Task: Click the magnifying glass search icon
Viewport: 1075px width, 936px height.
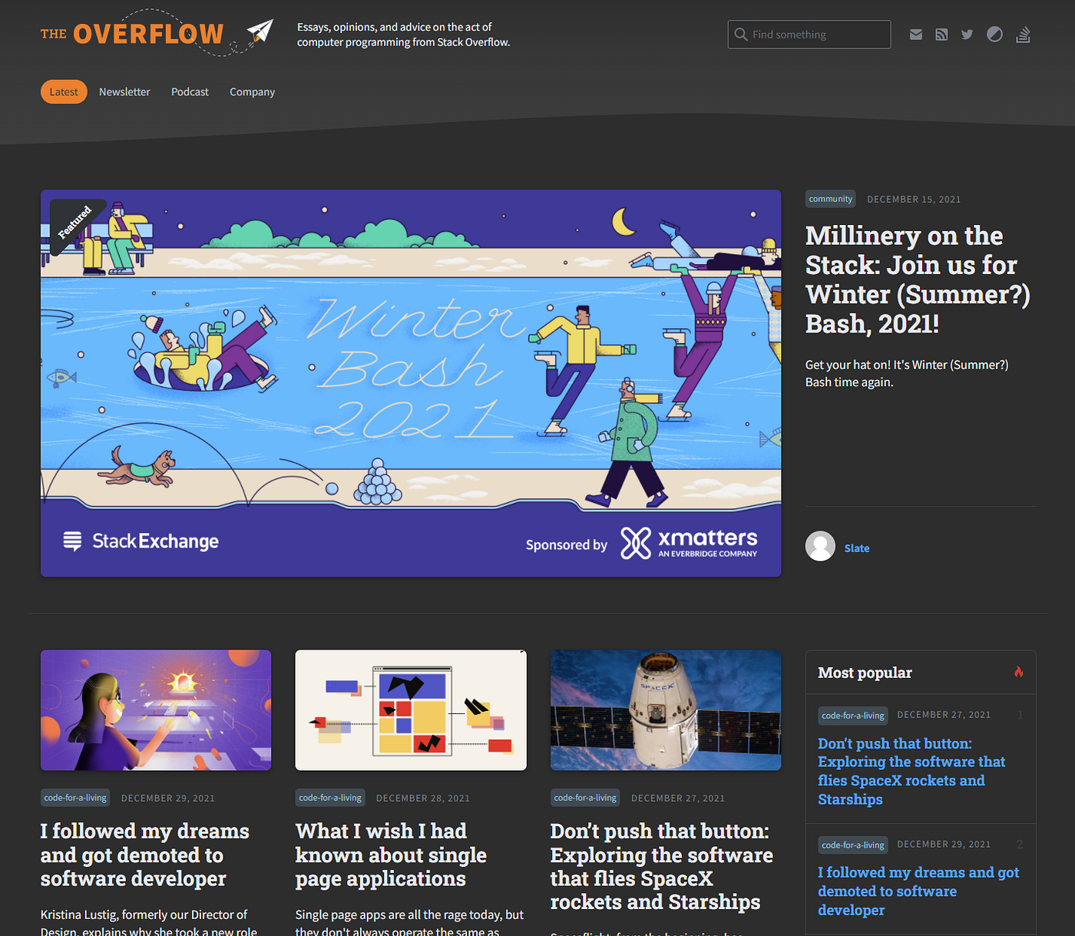Action: click(741, 35)
